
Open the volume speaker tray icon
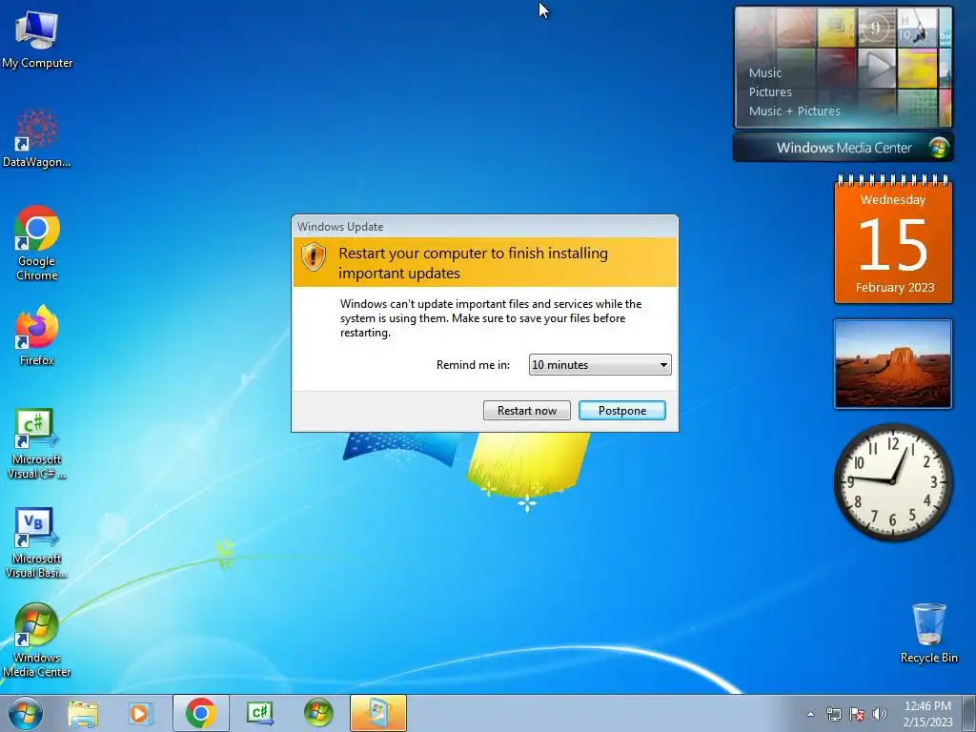879,714
